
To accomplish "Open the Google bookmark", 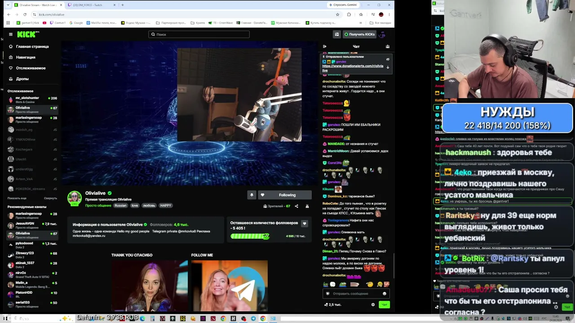I will click(x=76, y=23).
